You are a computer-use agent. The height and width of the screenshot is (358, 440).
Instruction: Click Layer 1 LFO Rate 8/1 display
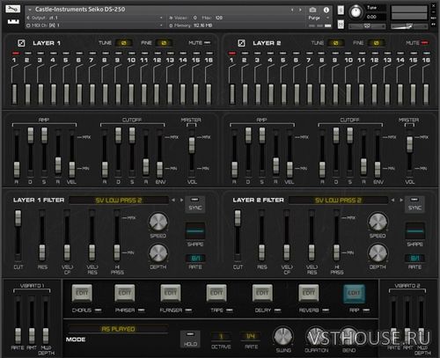195,258
